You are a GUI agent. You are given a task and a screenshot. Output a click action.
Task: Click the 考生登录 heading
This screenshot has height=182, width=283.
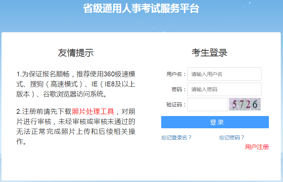pyautogui.click(x=209, y=53)
